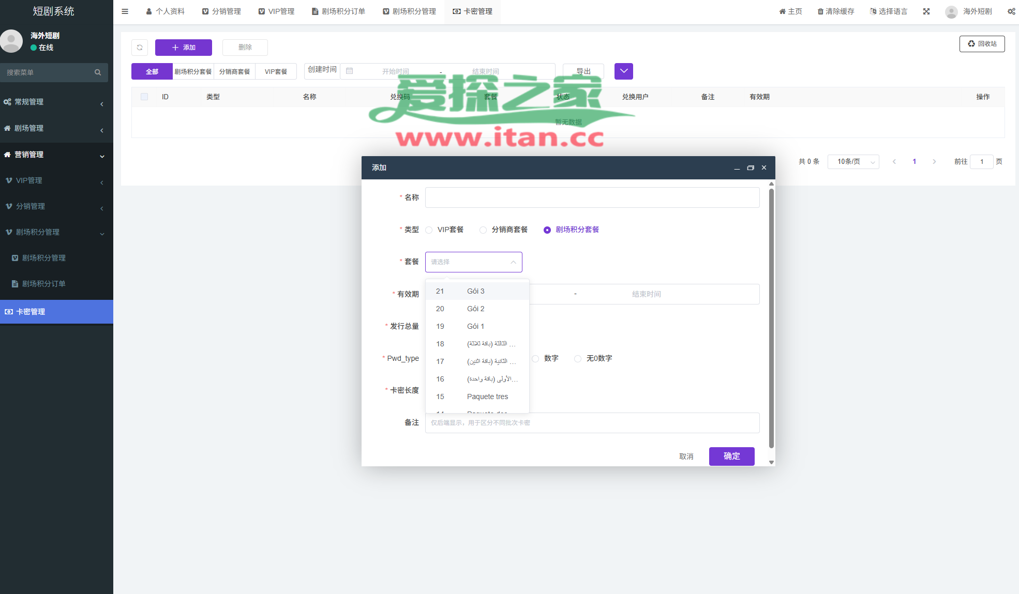Click the refresh table icon button
1019x594 pixels.
140,48
